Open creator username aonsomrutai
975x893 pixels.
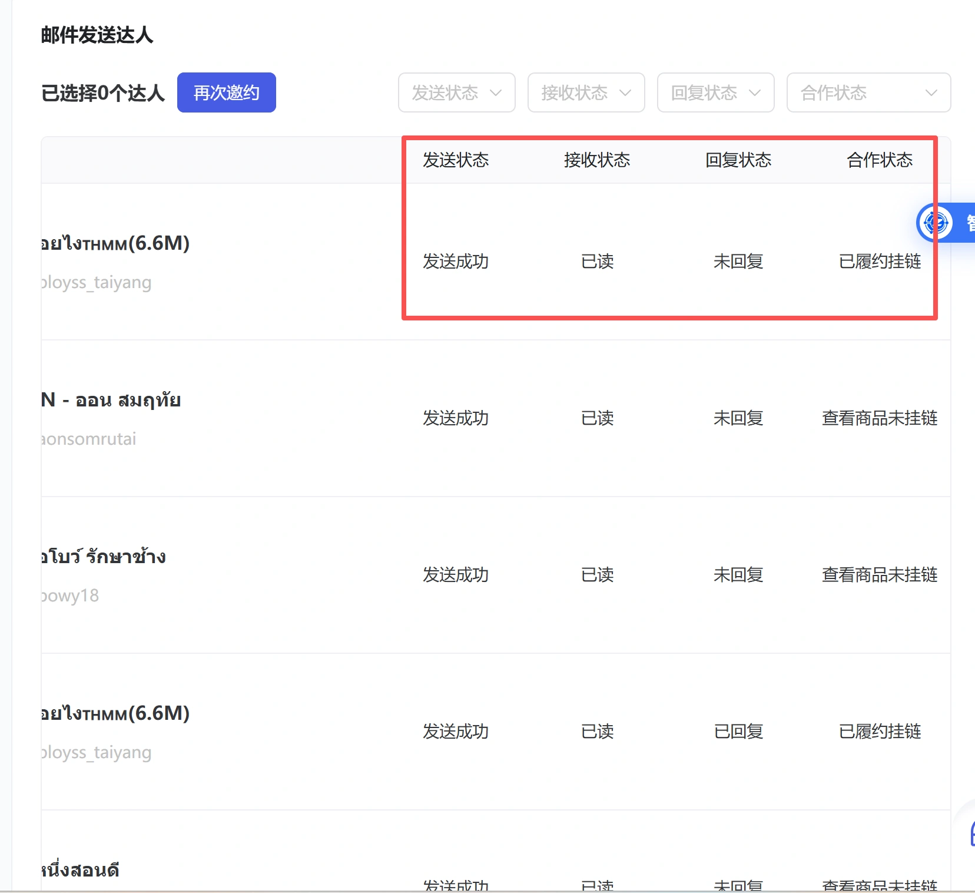(x=89, y=439)
